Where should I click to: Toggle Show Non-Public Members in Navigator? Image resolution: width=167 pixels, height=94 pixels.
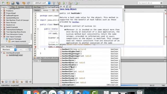(x=14, y=82)
